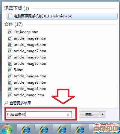This screenshot has height=134, width=120.
Task: Click the Windows Start orb
Action: [7, 129]
